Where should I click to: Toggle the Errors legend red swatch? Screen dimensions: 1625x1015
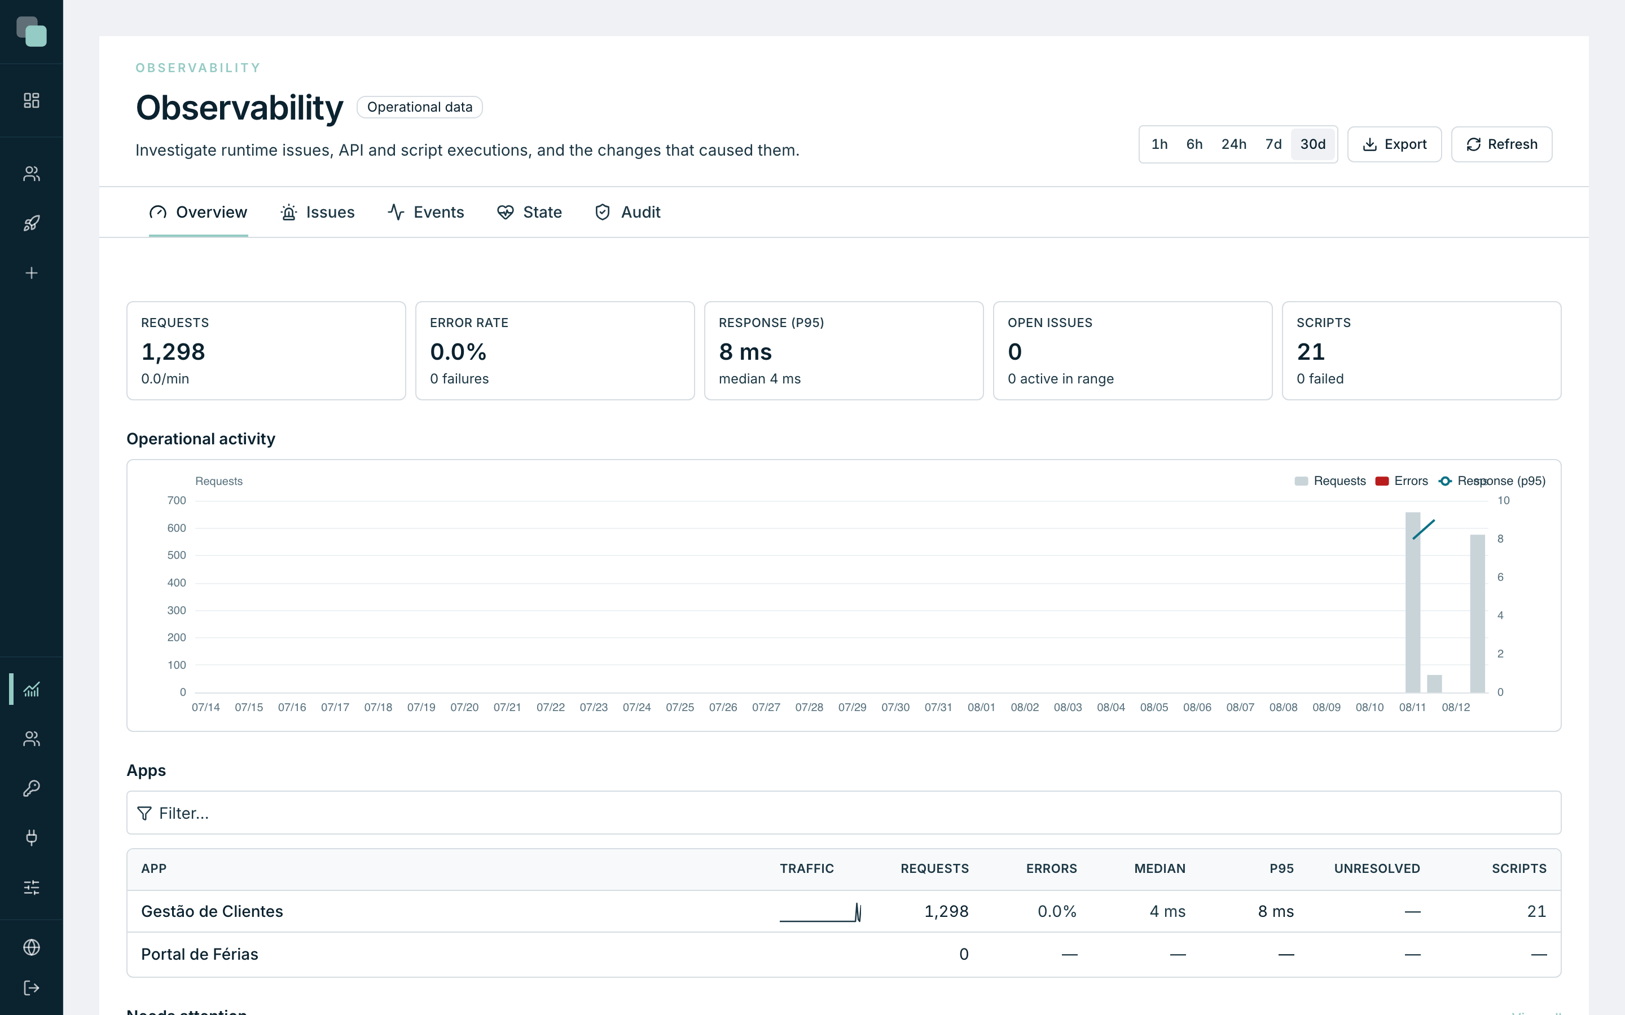[x=1382, y=482]
